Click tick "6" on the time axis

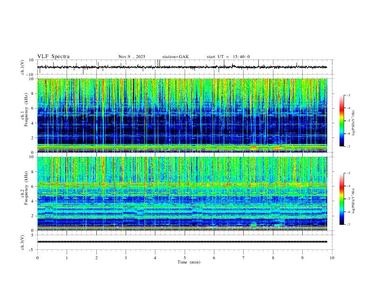point(214,258)
